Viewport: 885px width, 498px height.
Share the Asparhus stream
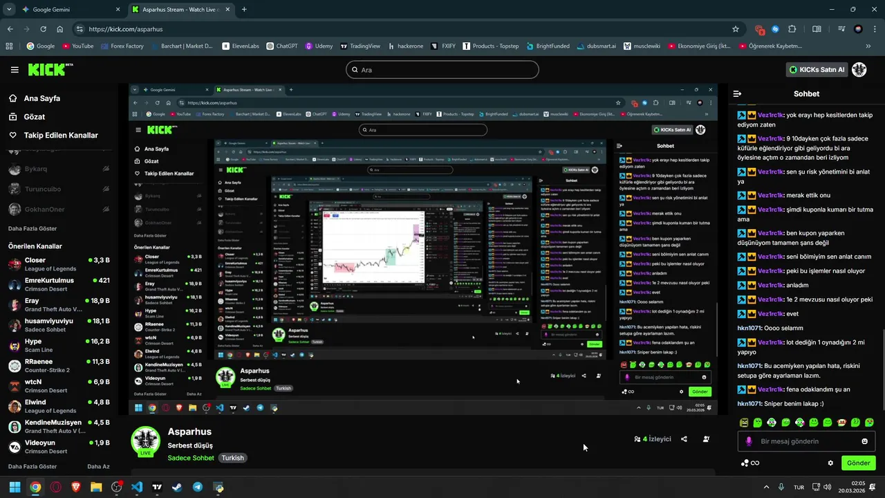(x=684, y=439)
